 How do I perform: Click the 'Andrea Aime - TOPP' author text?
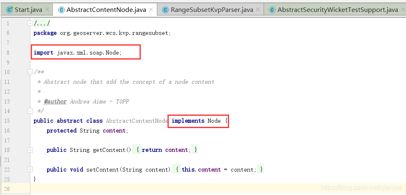pyautogui.click(x=99, y=101)
